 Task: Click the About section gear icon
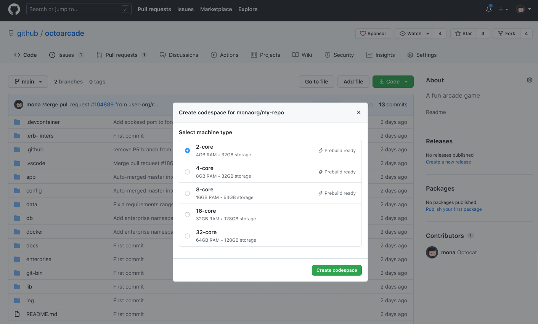pos(529,80)
